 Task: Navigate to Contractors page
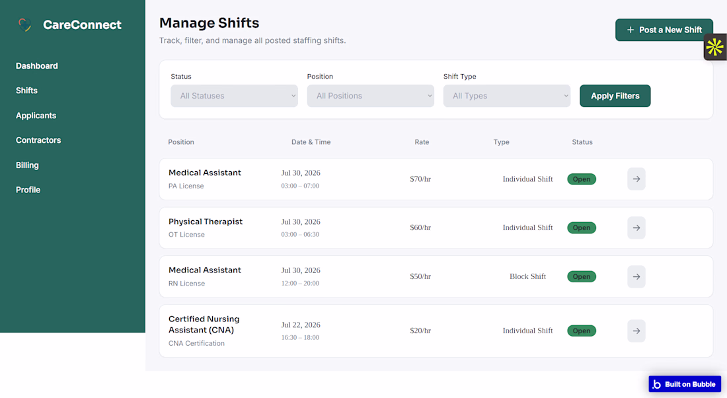coord(38,140)
